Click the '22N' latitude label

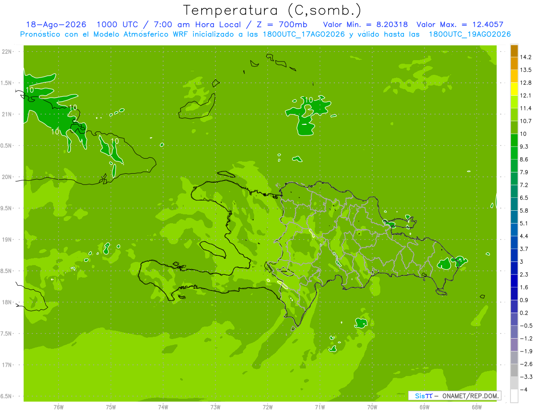(7, 52)
